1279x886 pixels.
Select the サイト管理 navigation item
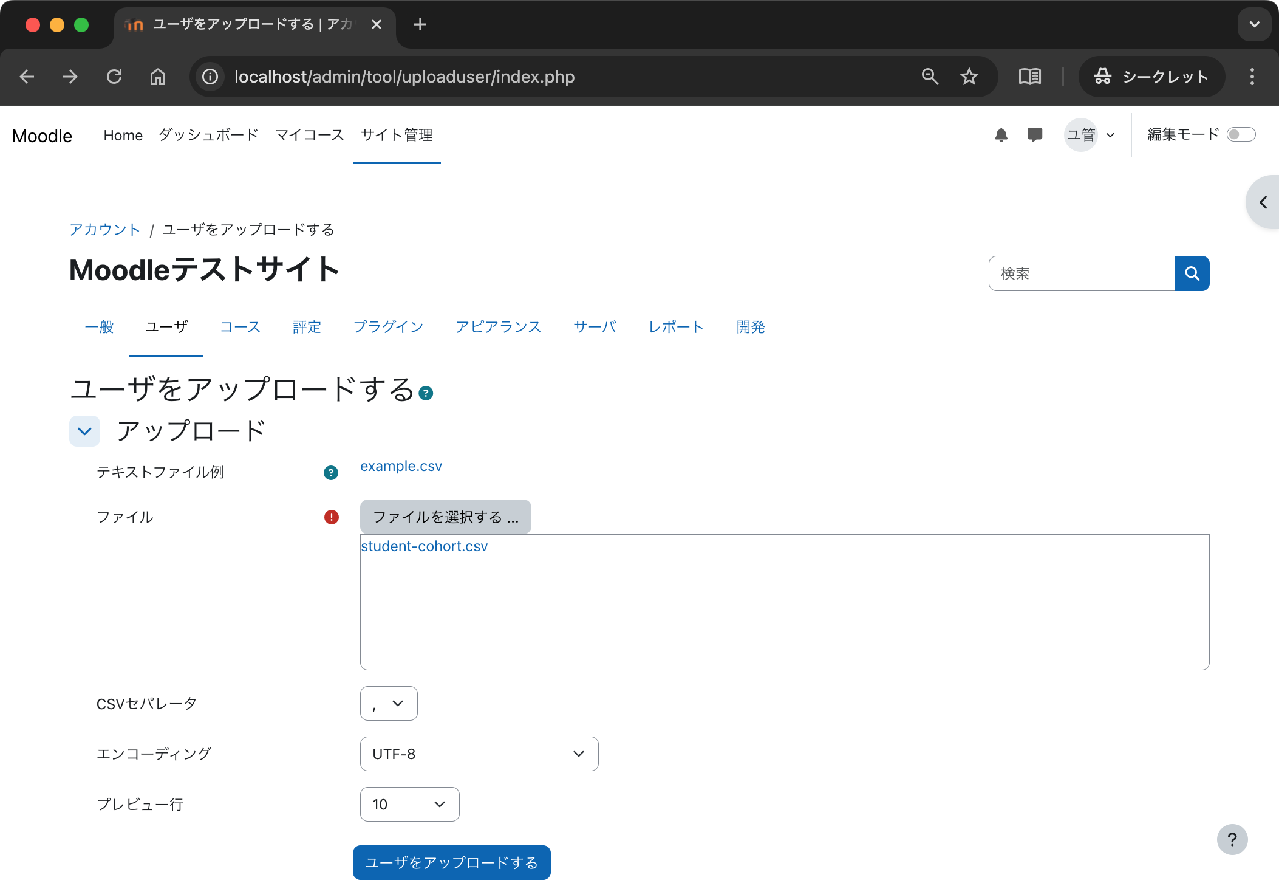[396, 135]
